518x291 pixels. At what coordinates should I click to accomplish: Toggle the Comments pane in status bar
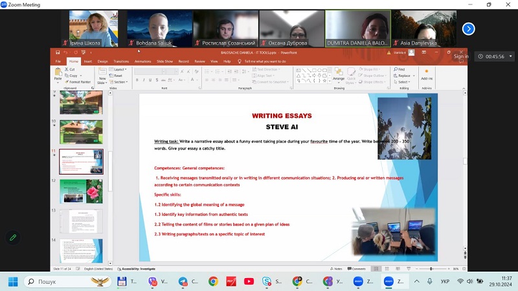click(x=357, y=268)
